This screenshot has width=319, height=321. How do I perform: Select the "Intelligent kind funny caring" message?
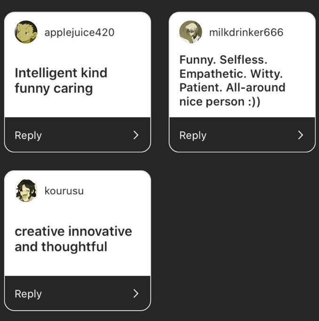pyautogui.click(x=61, y=81)
